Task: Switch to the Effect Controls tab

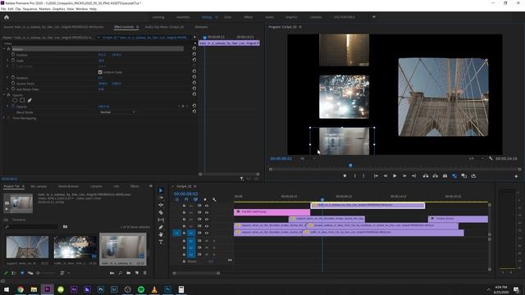Action: click(124, 27)
